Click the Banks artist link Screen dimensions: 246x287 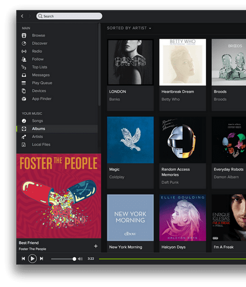pyautogui.click(x=114, y=100)
